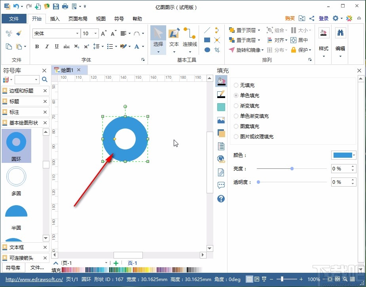The image size is (366, 287).
Task: Apply superscript formatting
Action: pos(86,46)
